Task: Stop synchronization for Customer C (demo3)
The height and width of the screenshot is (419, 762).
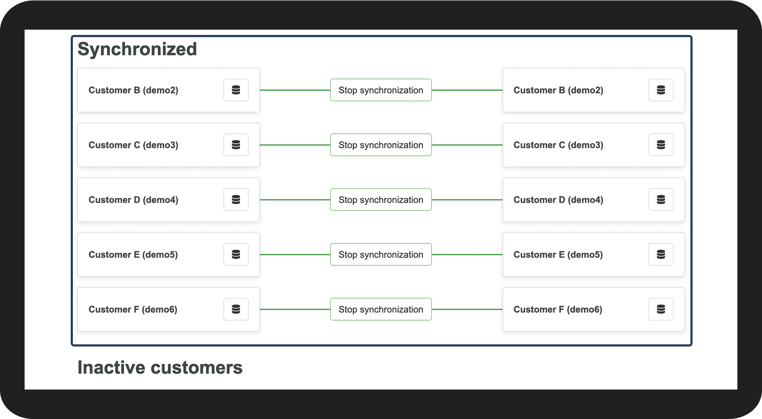Action: click(381, 145)
